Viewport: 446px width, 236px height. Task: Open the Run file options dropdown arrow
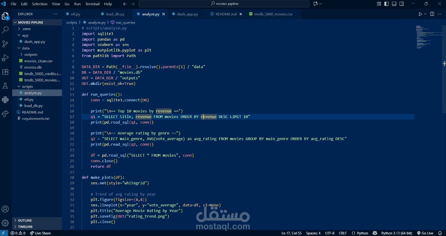click(x=425, y=14)
